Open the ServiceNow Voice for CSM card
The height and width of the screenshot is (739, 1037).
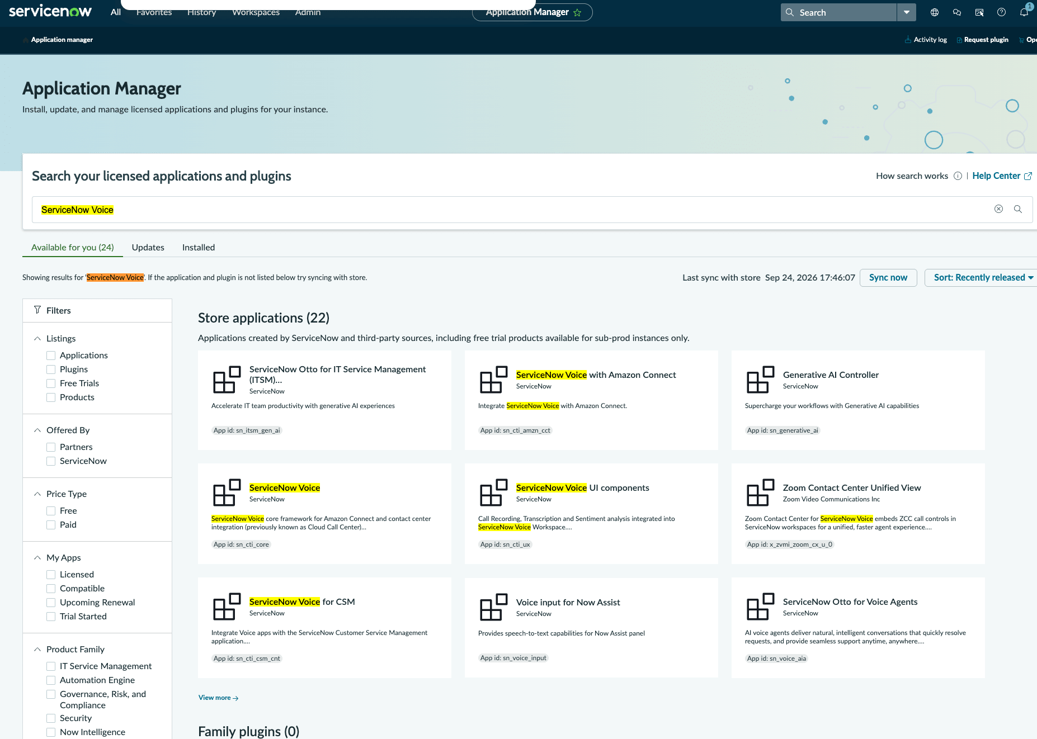pos(324,628)
